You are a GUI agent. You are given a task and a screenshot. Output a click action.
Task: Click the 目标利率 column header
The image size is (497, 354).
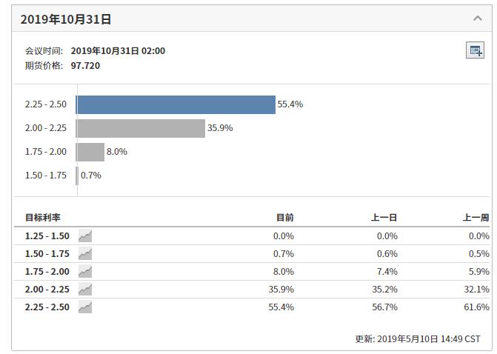(x=43, y=218)
